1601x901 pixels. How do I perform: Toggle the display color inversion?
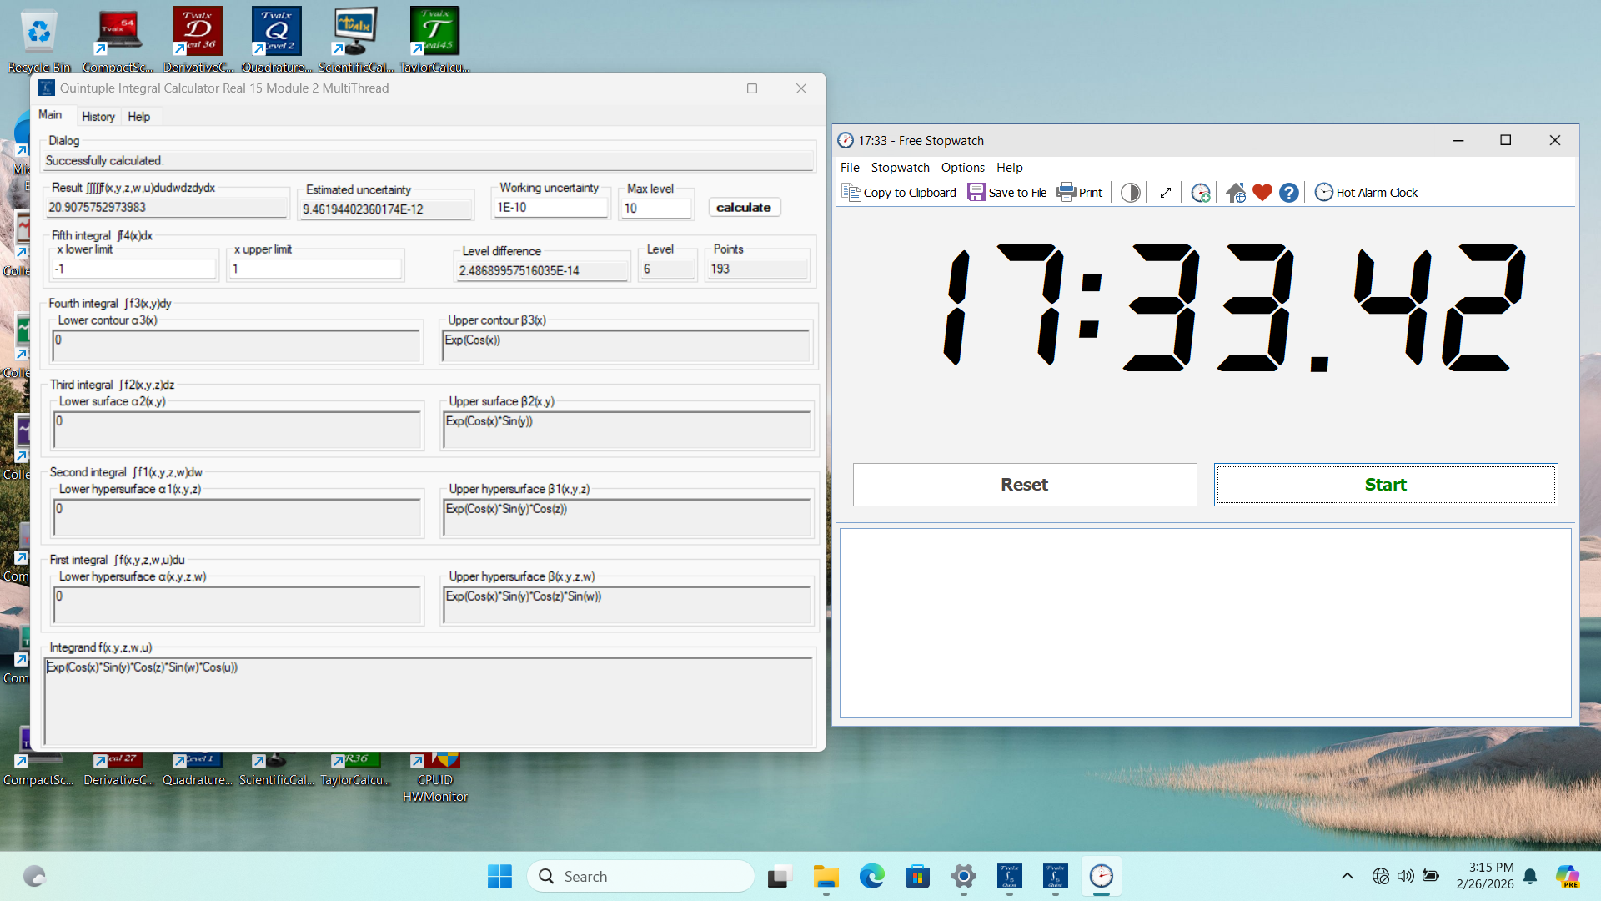[x=1130, y=192]
